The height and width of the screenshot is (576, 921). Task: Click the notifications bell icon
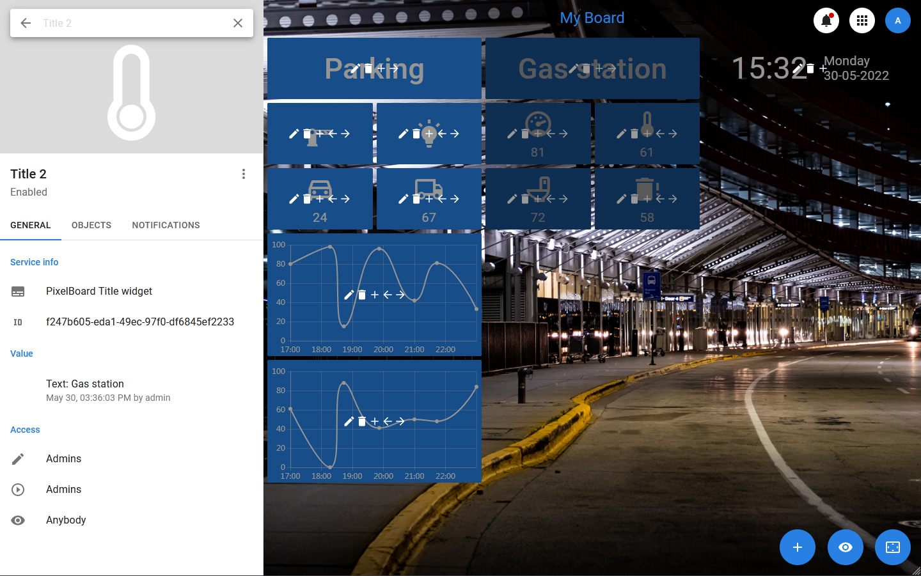pos(826,20)
